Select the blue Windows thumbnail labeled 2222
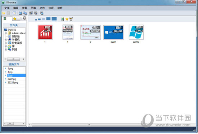This screenshot has height=134, width=198. [113, 32]
